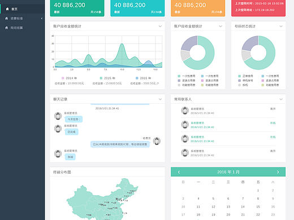The width and height of the screenshot is (294, 220).
Task: Open the first green online contact name
Action: pyautogui.click(x=197, y=123)
